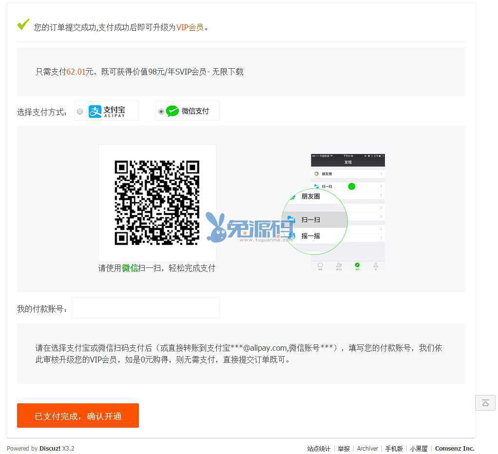The height and width of the screenshot is (454, 498).
Task: Open the 小黑屋 footer link
Action: pyautogui.click(x=419, y=448)
